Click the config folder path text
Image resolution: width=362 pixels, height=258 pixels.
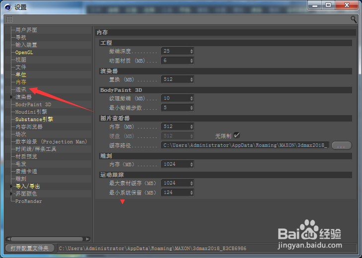click(x=153, y=249)
